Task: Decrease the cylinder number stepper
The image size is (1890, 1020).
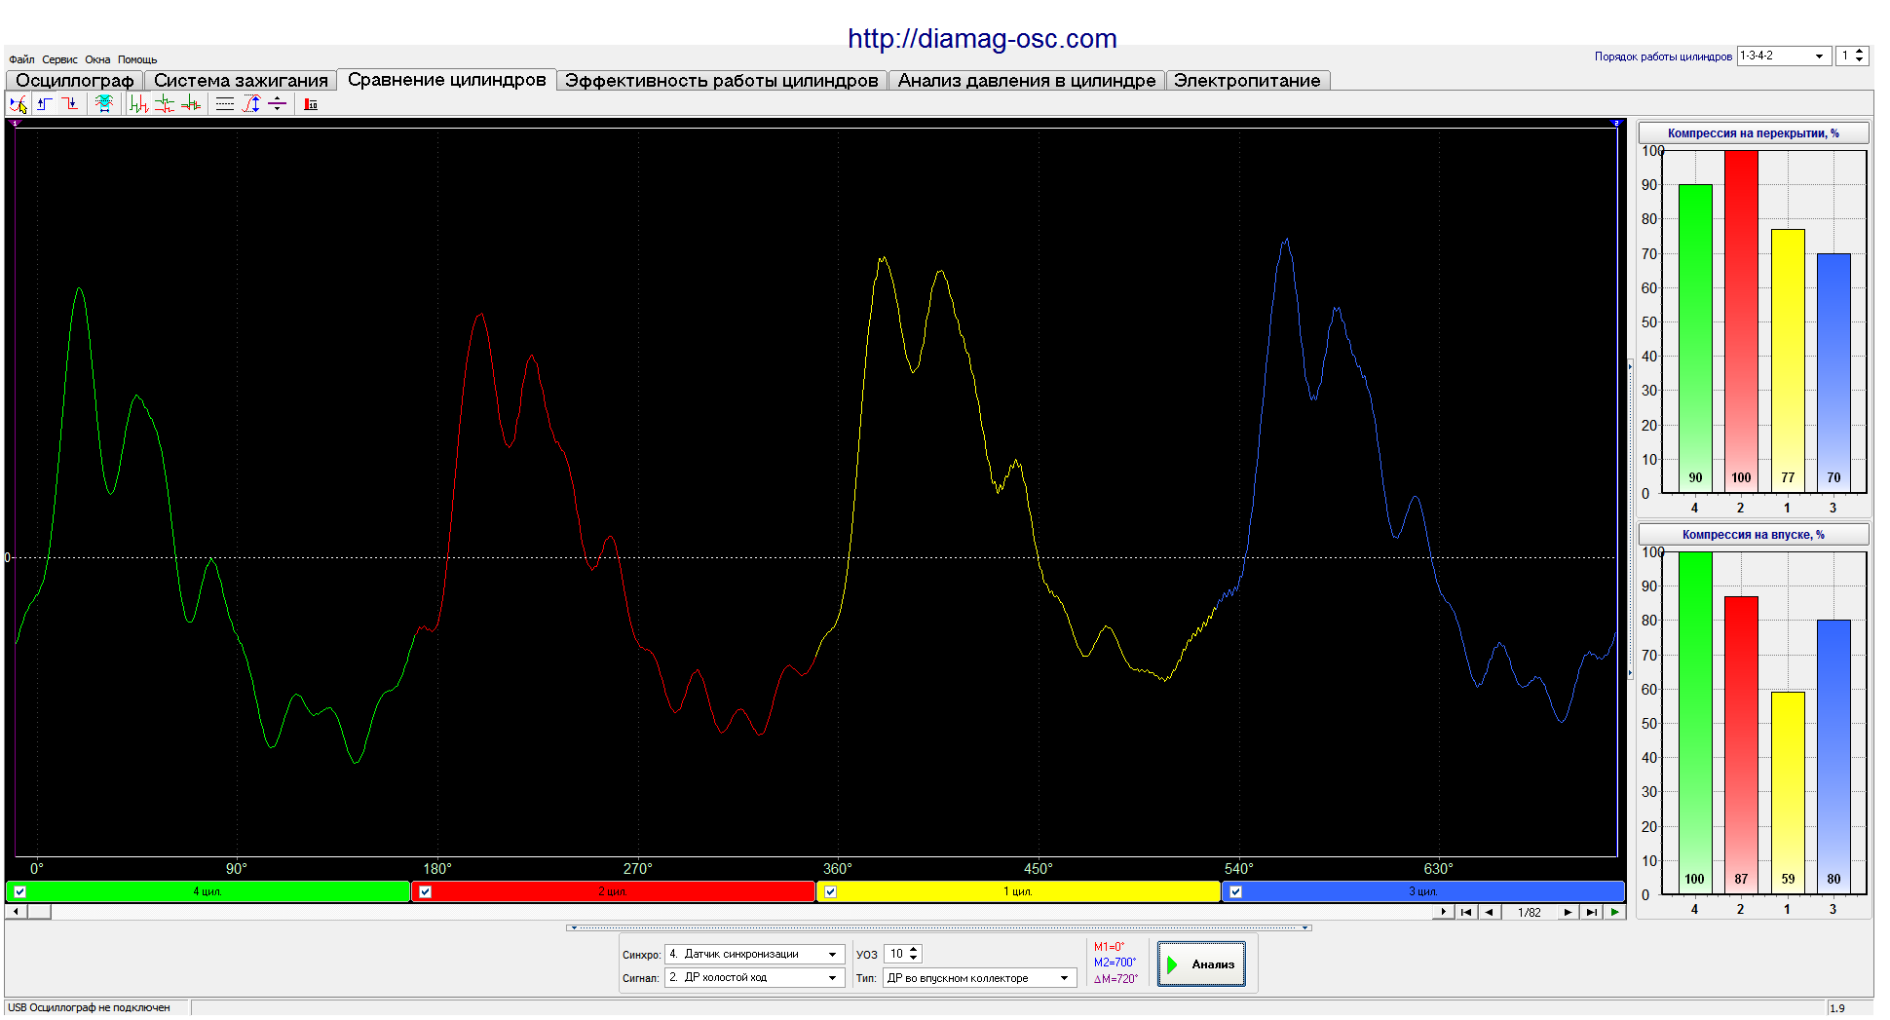Action: point(1860,60)
